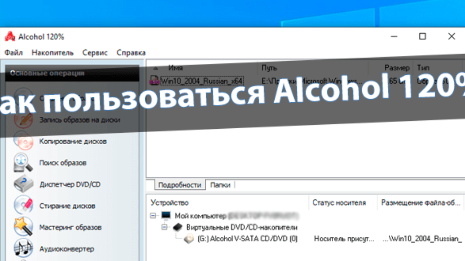Open the Накопитель menu
This screenshot has width=465, height=261.
(x=52, y=53)
